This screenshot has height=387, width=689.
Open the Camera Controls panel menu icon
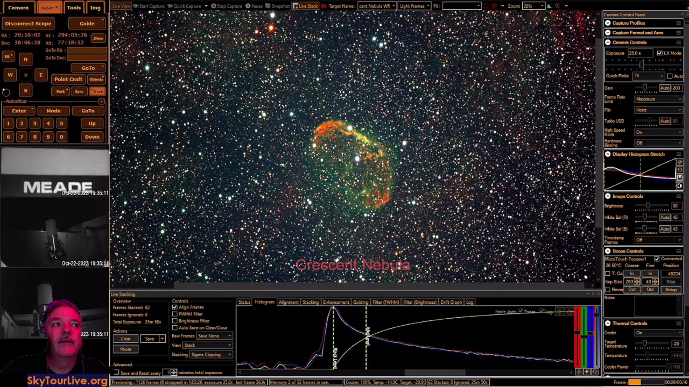[679, 42]
